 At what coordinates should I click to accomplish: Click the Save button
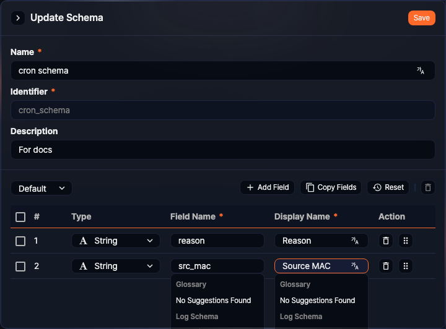(x=421, y=18)
